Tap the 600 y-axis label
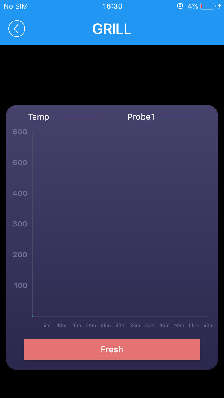Image resolution: width=224 pixels, height=398 pixels. pos(20,132)
